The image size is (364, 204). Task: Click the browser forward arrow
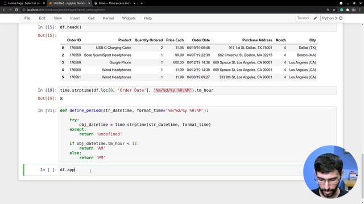10,10
